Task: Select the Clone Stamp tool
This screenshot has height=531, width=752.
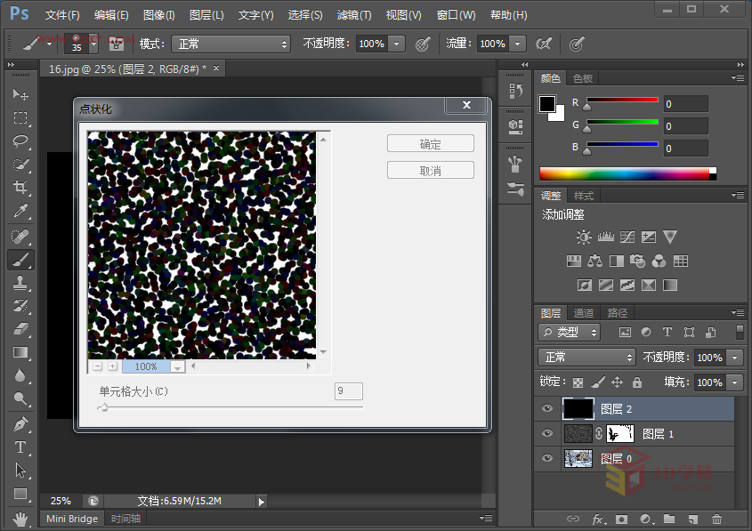Action: click(x=20, y=283)
